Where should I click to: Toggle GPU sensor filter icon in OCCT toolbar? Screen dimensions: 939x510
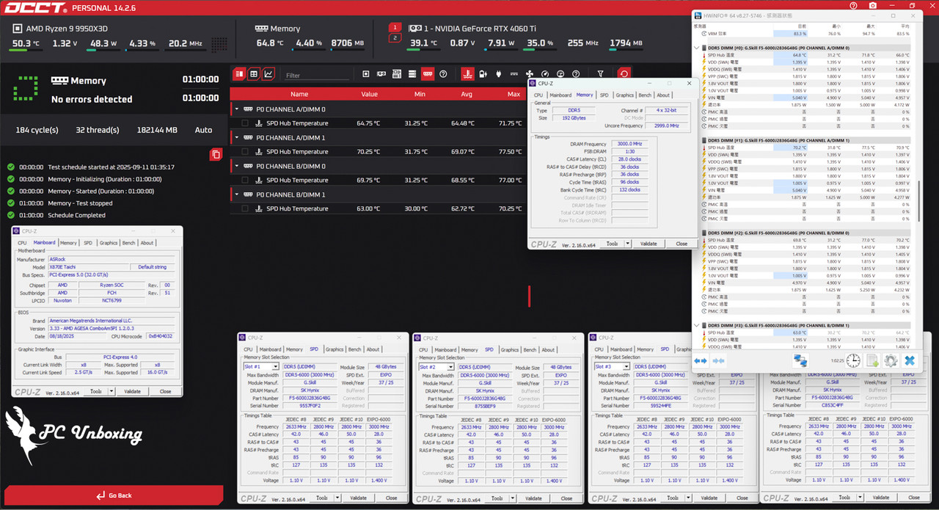(381, 74)
